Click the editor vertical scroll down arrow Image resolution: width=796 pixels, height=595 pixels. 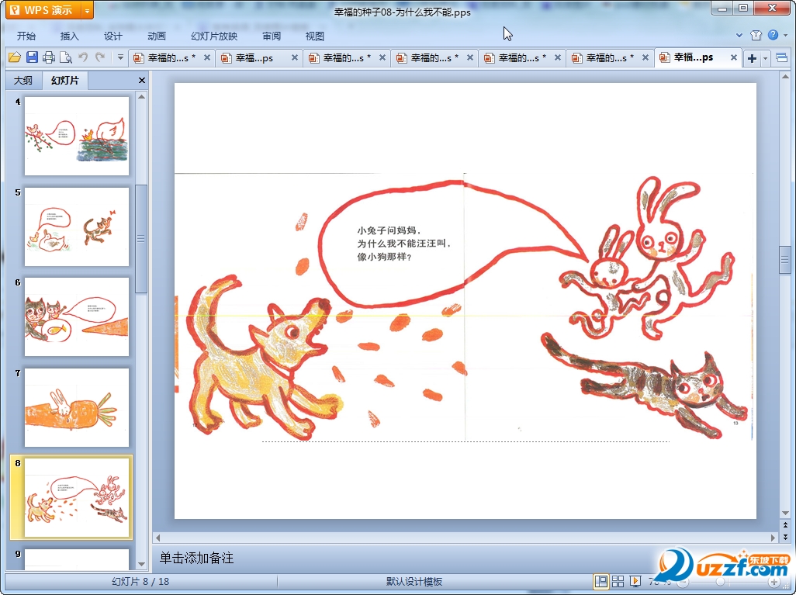tap(785, 514)
